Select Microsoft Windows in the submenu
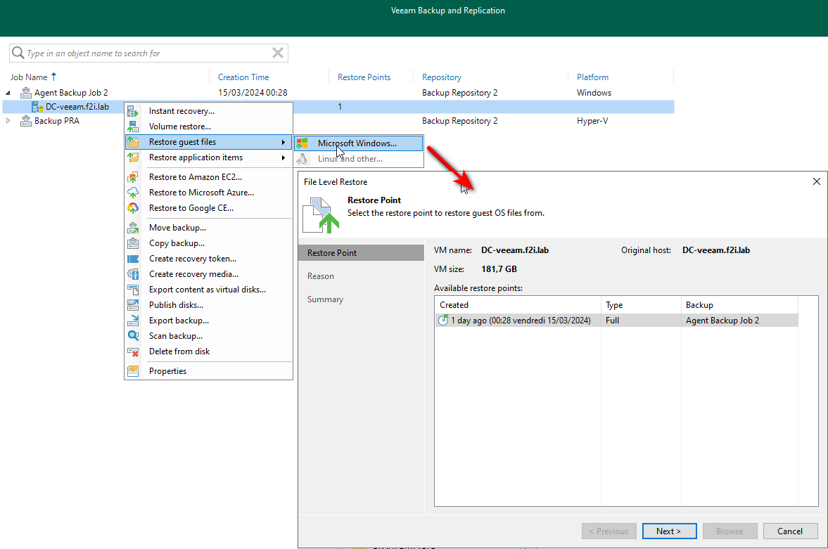 (359, 143)
